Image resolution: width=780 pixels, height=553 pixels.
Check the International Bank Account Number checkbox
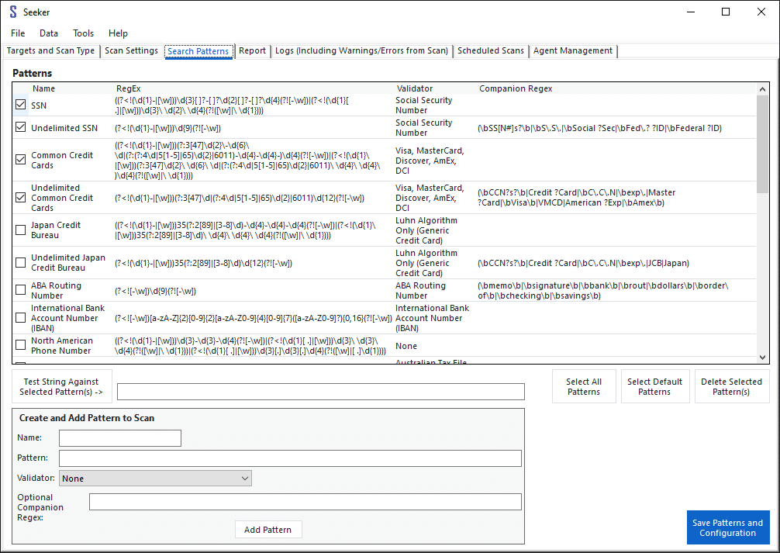point(20,317)
